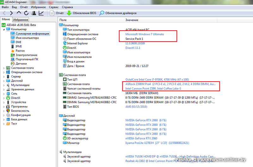Click the Значение column header
Screen dimensions: 253x167
pyautogui.click(x=170, y=20)
